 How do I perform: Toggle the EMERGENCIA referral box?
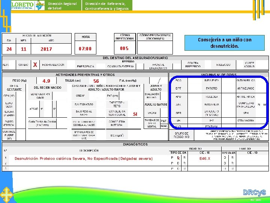click(x=101, y=67)
